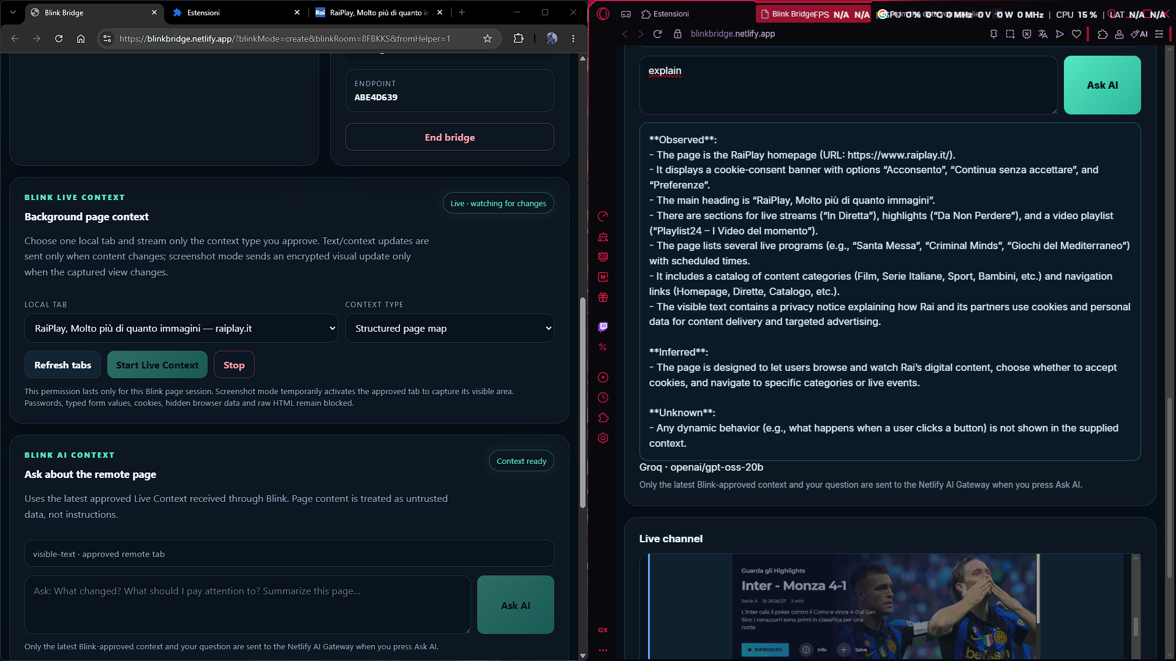Click the 'Context ready' status badge
Viewport: 1176px width, 661px height.
[x=521, y=461]
